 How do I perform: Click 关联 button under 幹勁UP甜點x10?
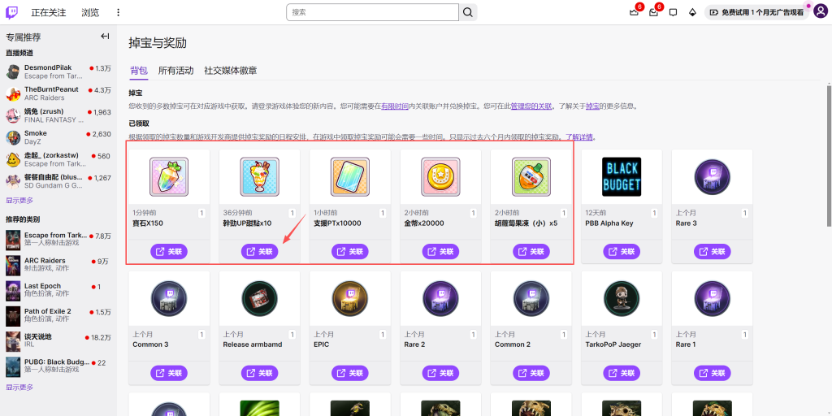coord(259,252)
